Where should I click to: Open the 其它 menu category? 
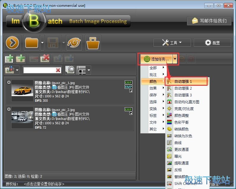(153, 129)
